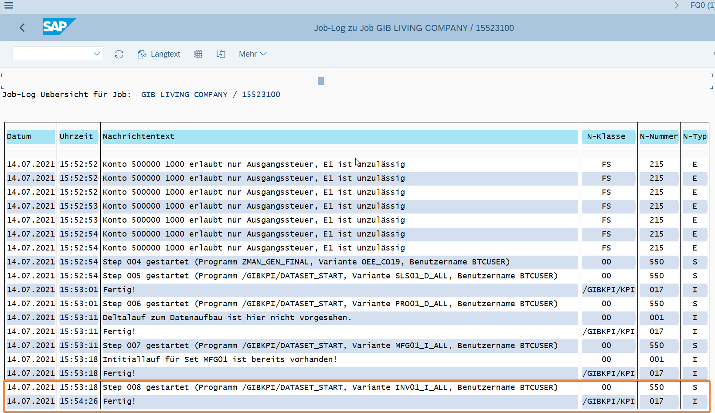The height and width of the screenshot is (413, 715).
Task: Click the FQ0 system label
Action: (x=702, y=5)
